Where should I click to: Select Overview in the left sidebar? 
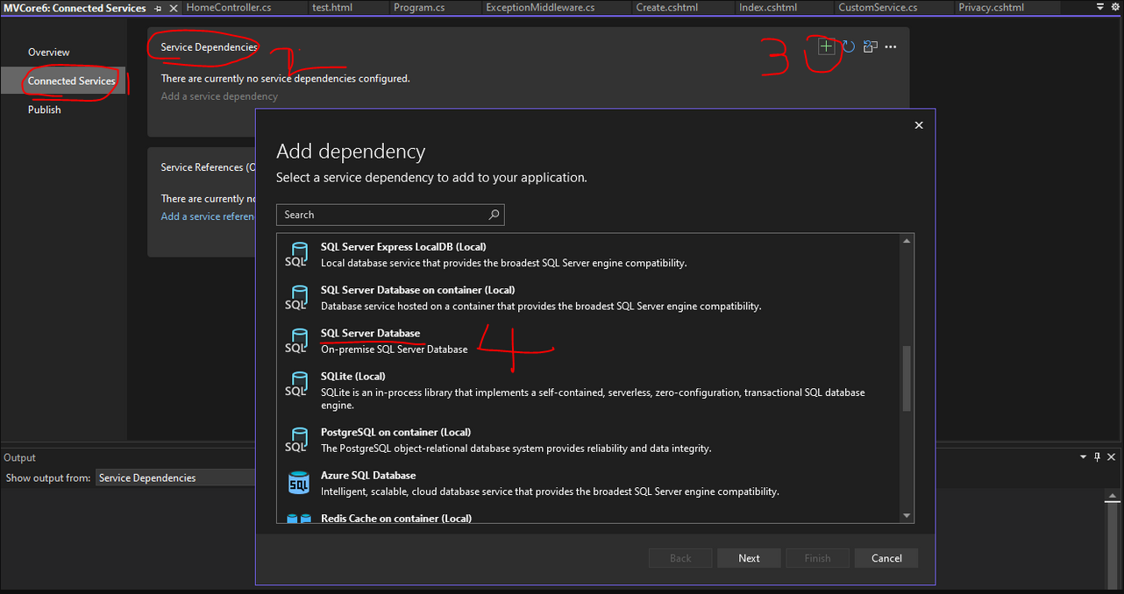click(x=49, y=53)
